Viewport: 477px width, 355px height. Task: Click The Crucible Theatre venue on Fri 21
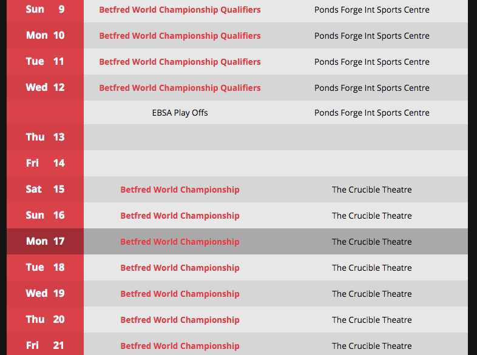371,346
